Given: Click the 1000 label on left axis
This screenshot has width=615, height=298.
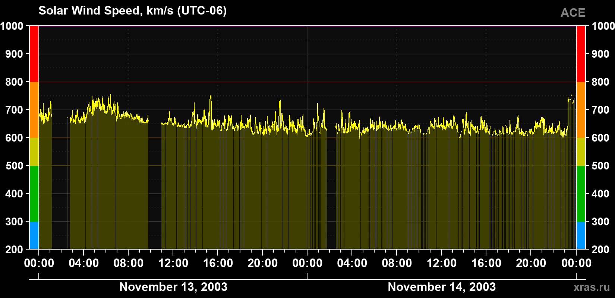Looking at the screenshot, I should [12, 26].
